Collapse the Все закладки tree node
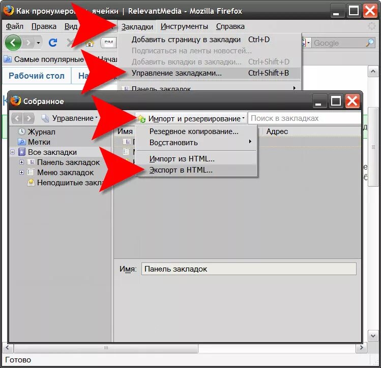Screen dimensions: 381x368 [13, 152]
